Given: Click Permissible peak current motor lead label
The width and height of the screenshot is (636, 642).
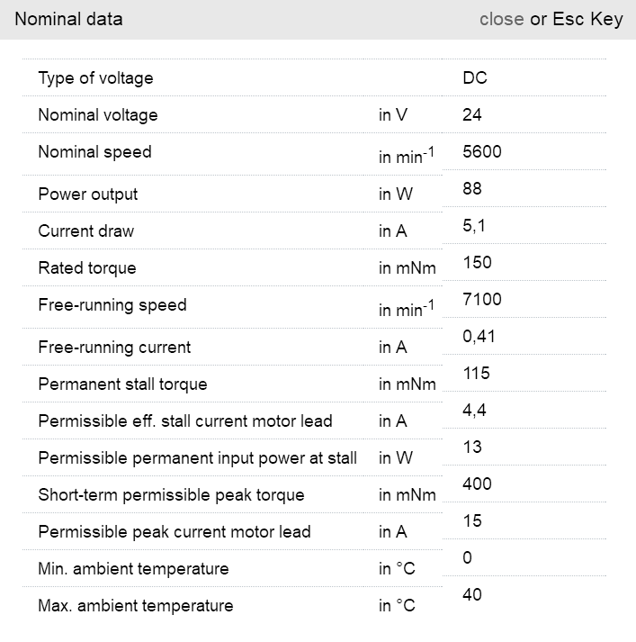Looking at the screenshot, I should [174, 532].
